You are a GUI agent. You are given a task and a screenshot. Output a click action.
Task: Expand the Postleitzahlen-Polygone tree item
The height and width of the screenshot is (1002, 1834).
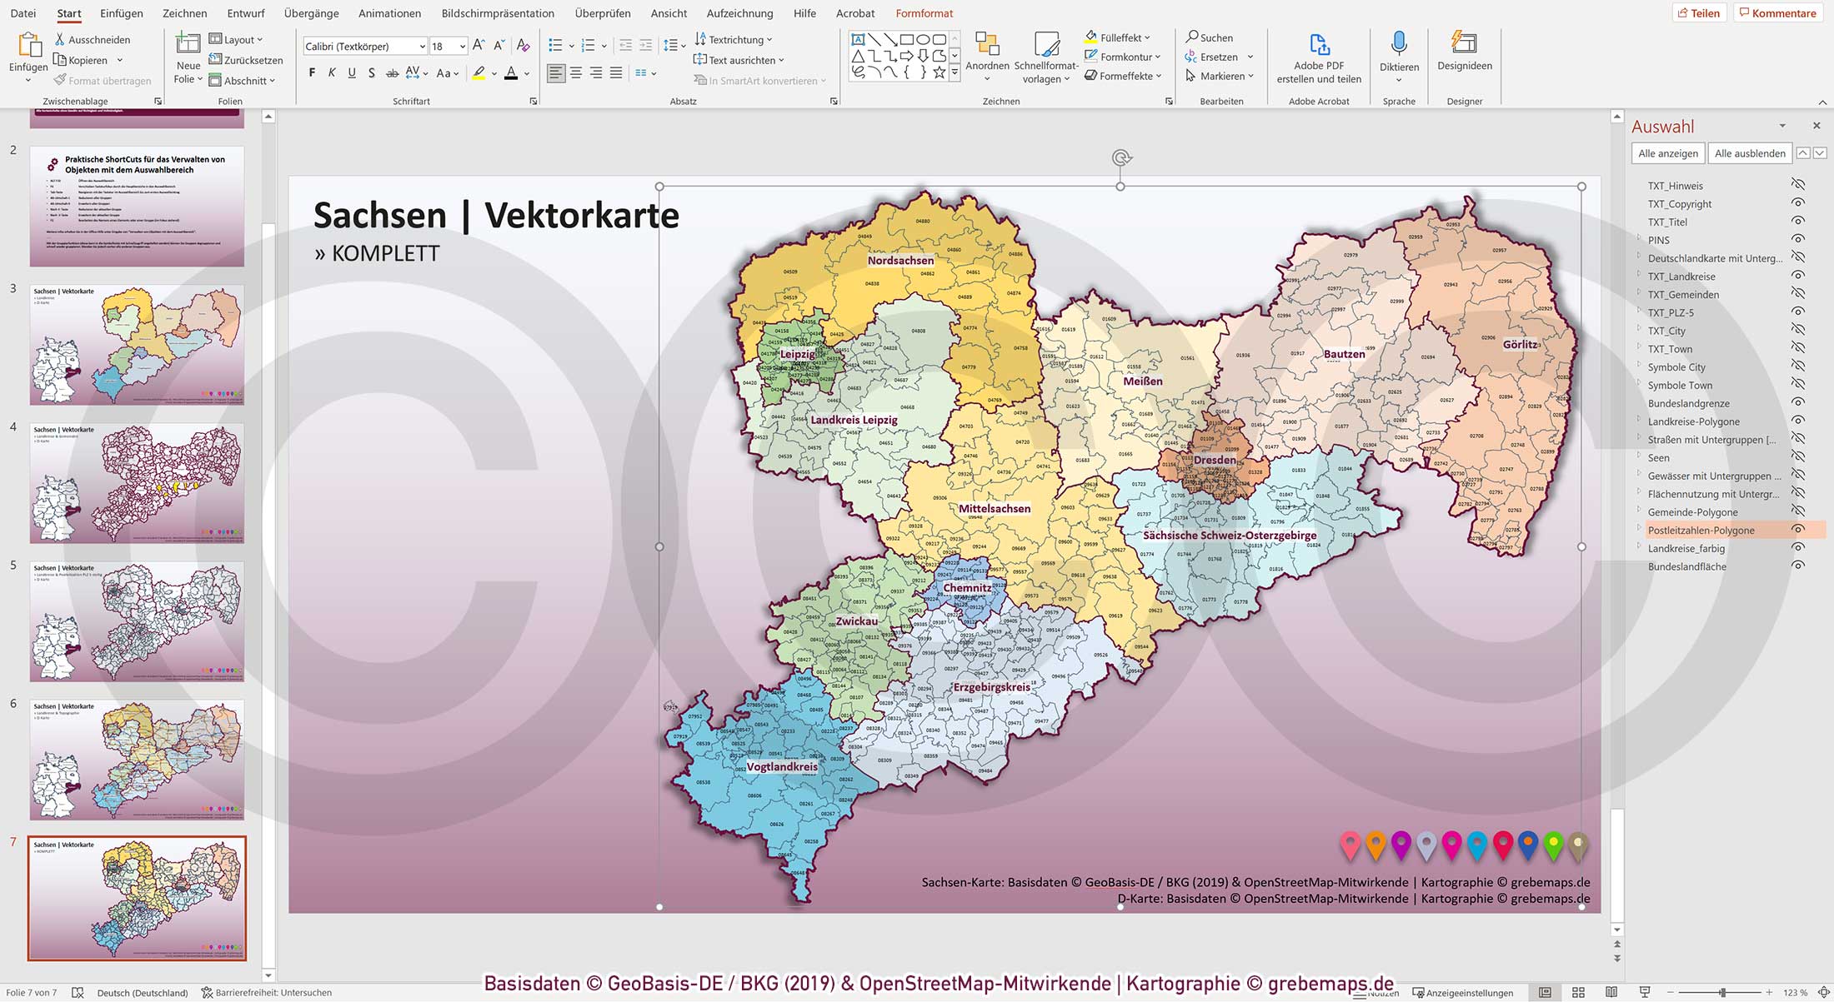(1641, 530)
